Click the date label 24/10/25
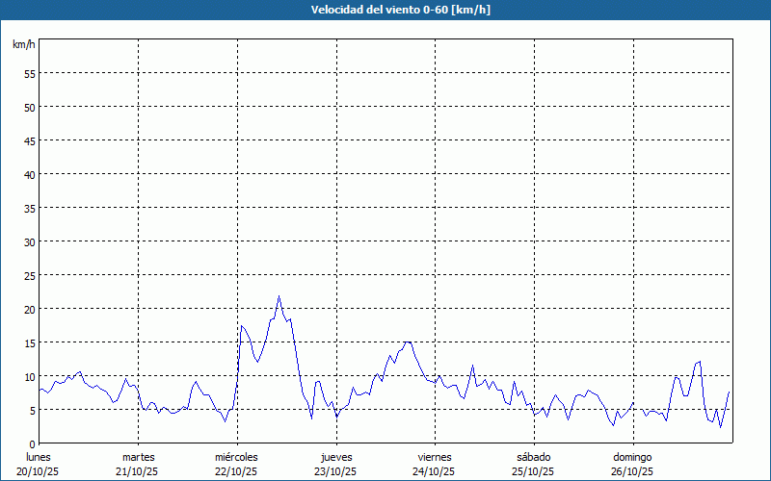 (x=434, y=471)
